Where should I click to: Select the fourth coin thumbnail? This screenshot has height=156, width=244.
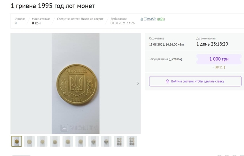(x=55, y=141)
